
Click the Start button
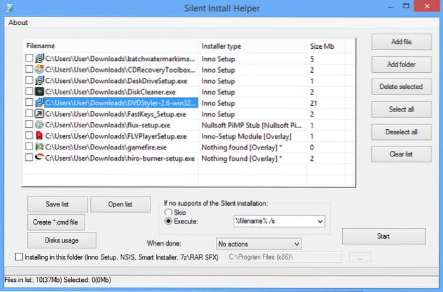coord(382,236)
